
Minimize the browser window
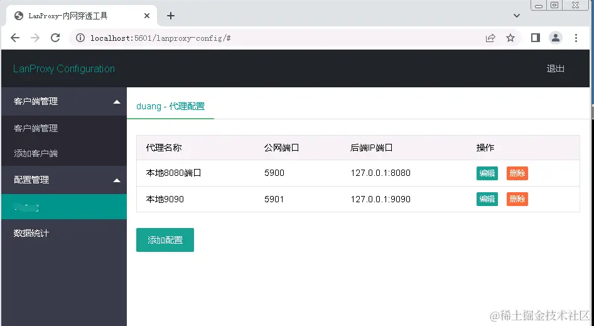click(x=539, y=5)
